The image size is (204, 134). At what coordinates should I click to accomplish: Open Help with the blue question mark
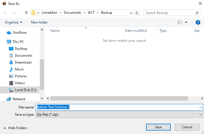[x=198, y=22]
